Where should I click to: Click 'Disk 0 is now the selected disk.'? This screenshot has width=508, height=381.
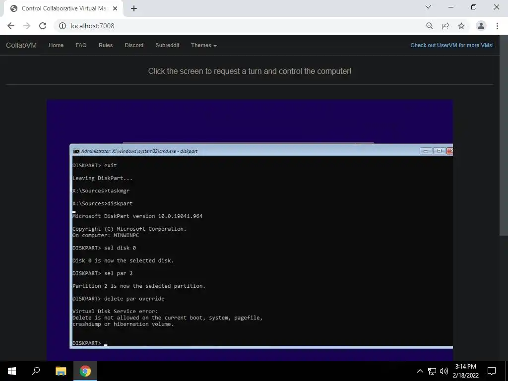(x=123, y=260)
